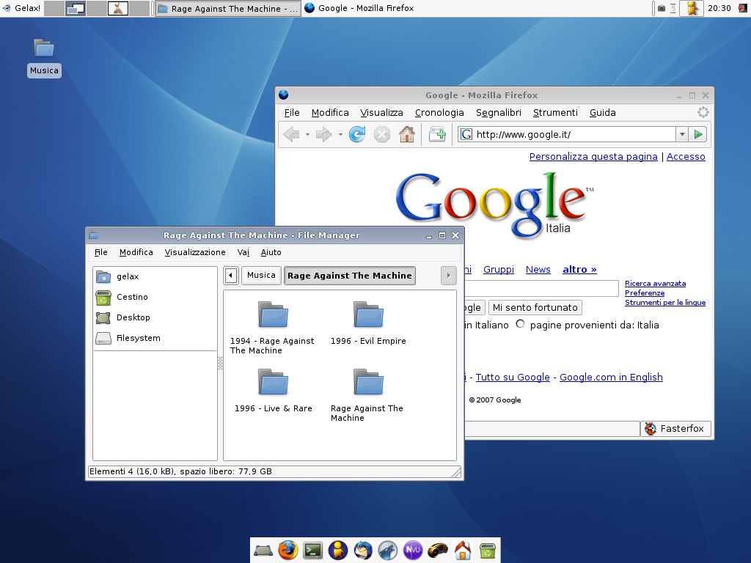
Task: Open the back button history dropdown in Firefox
Action: tap(307, 135)
